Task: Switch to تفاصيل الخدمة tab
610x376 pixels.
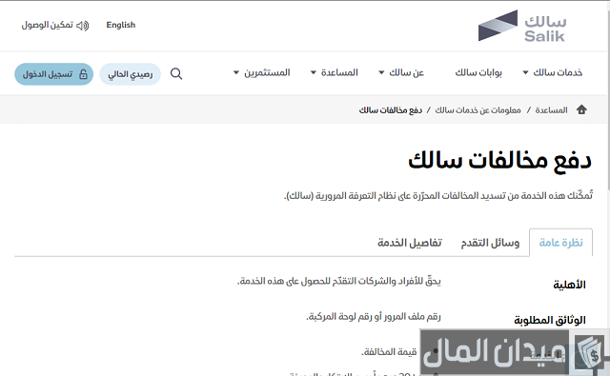Action: [410, 243]
